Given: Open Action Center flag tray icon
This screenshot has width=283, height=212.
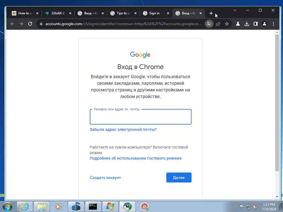Looking at the screenshot, I should tap(242, 206).
